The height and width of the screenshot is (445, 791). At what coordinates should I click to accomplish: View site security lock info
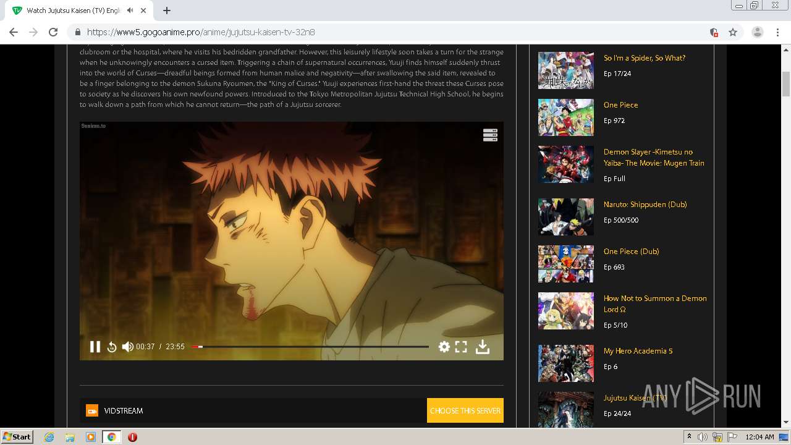[x=78, y=32]
